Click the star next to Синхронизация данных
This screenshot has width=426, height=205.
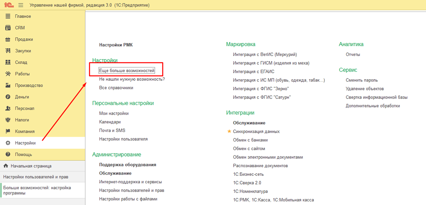tap(229, 131)
